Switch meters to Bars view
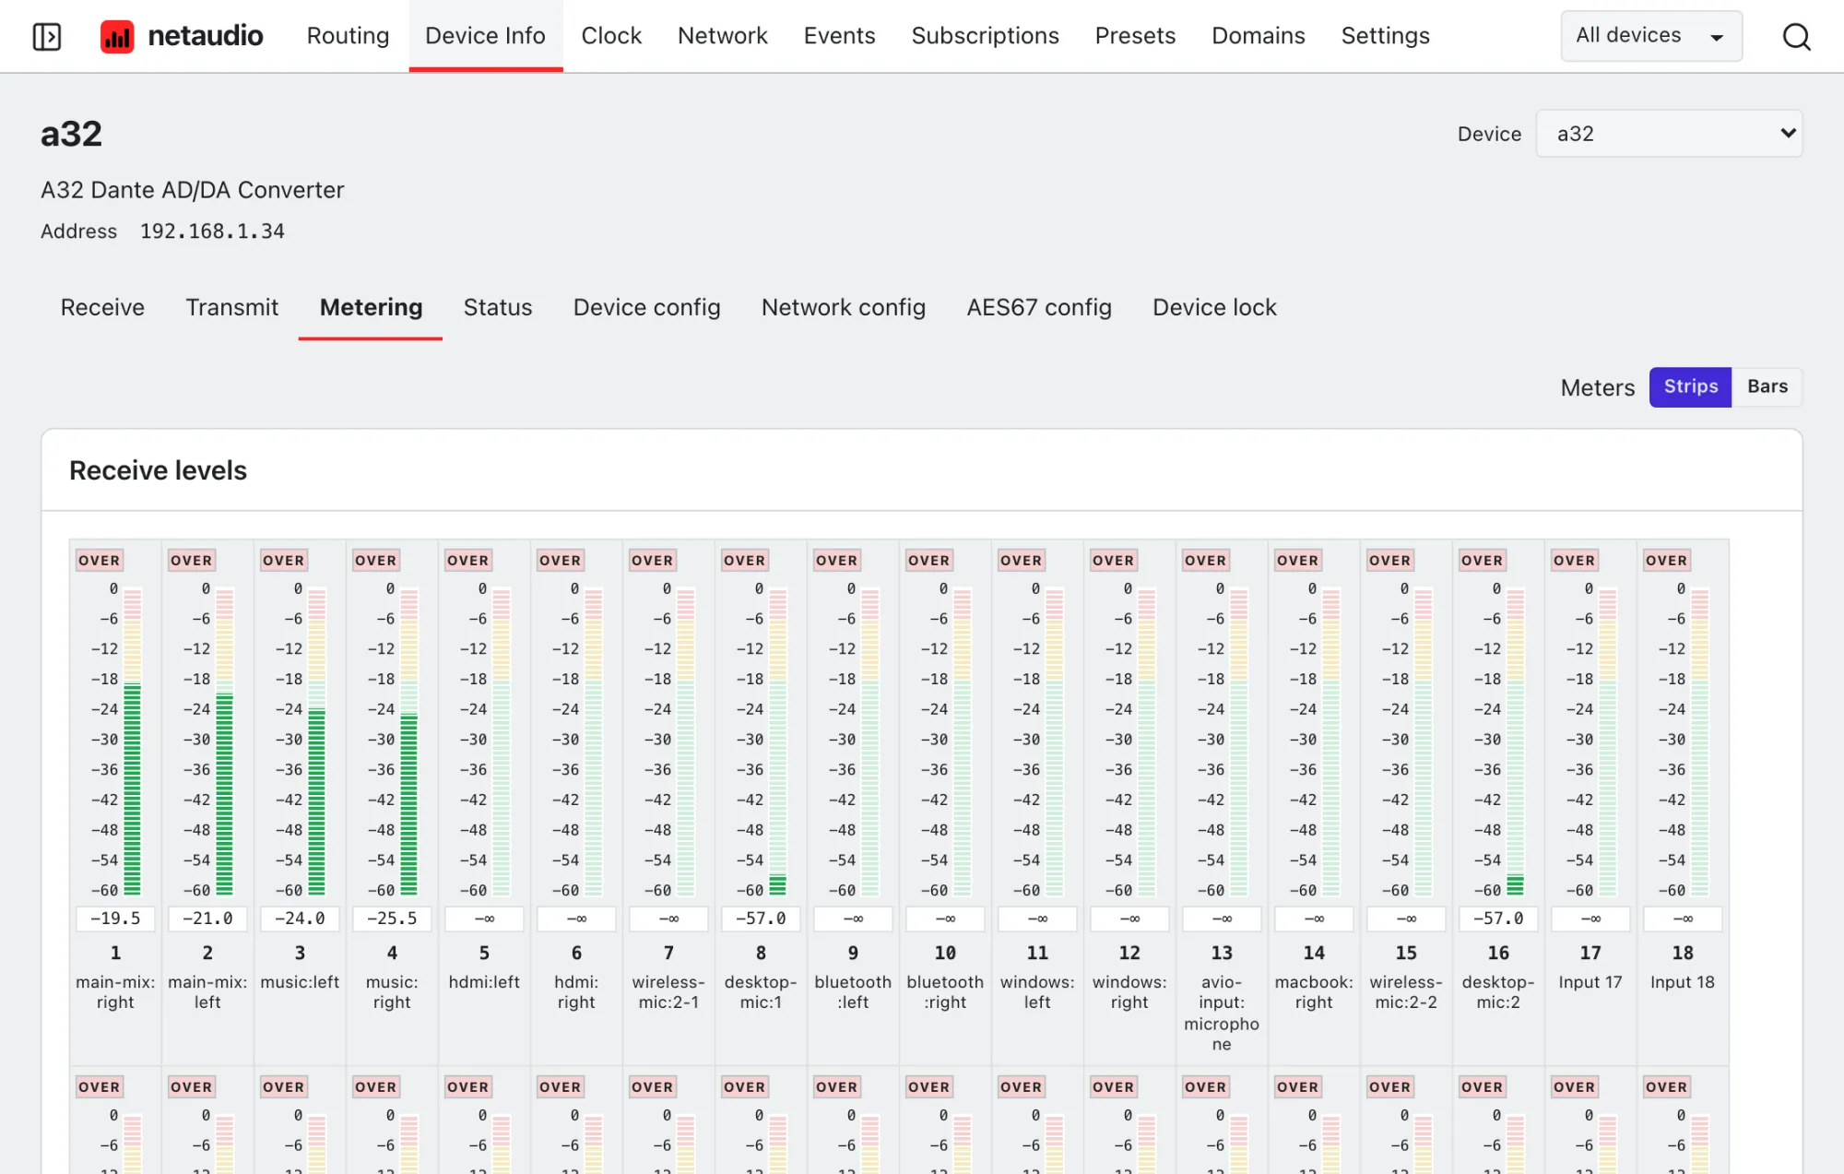The image size is (1844, 1174). tap(1767, 386)
